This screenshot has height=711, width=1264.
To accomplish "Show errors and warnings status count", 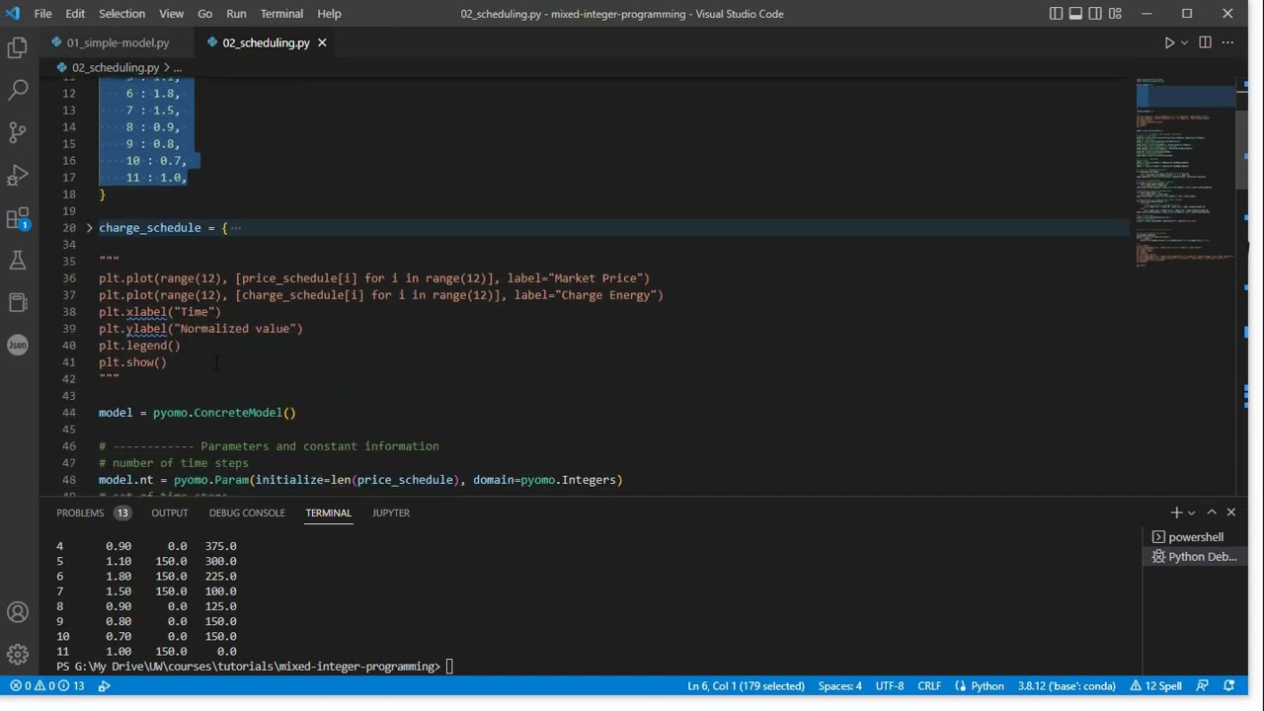I will [47, 686].
